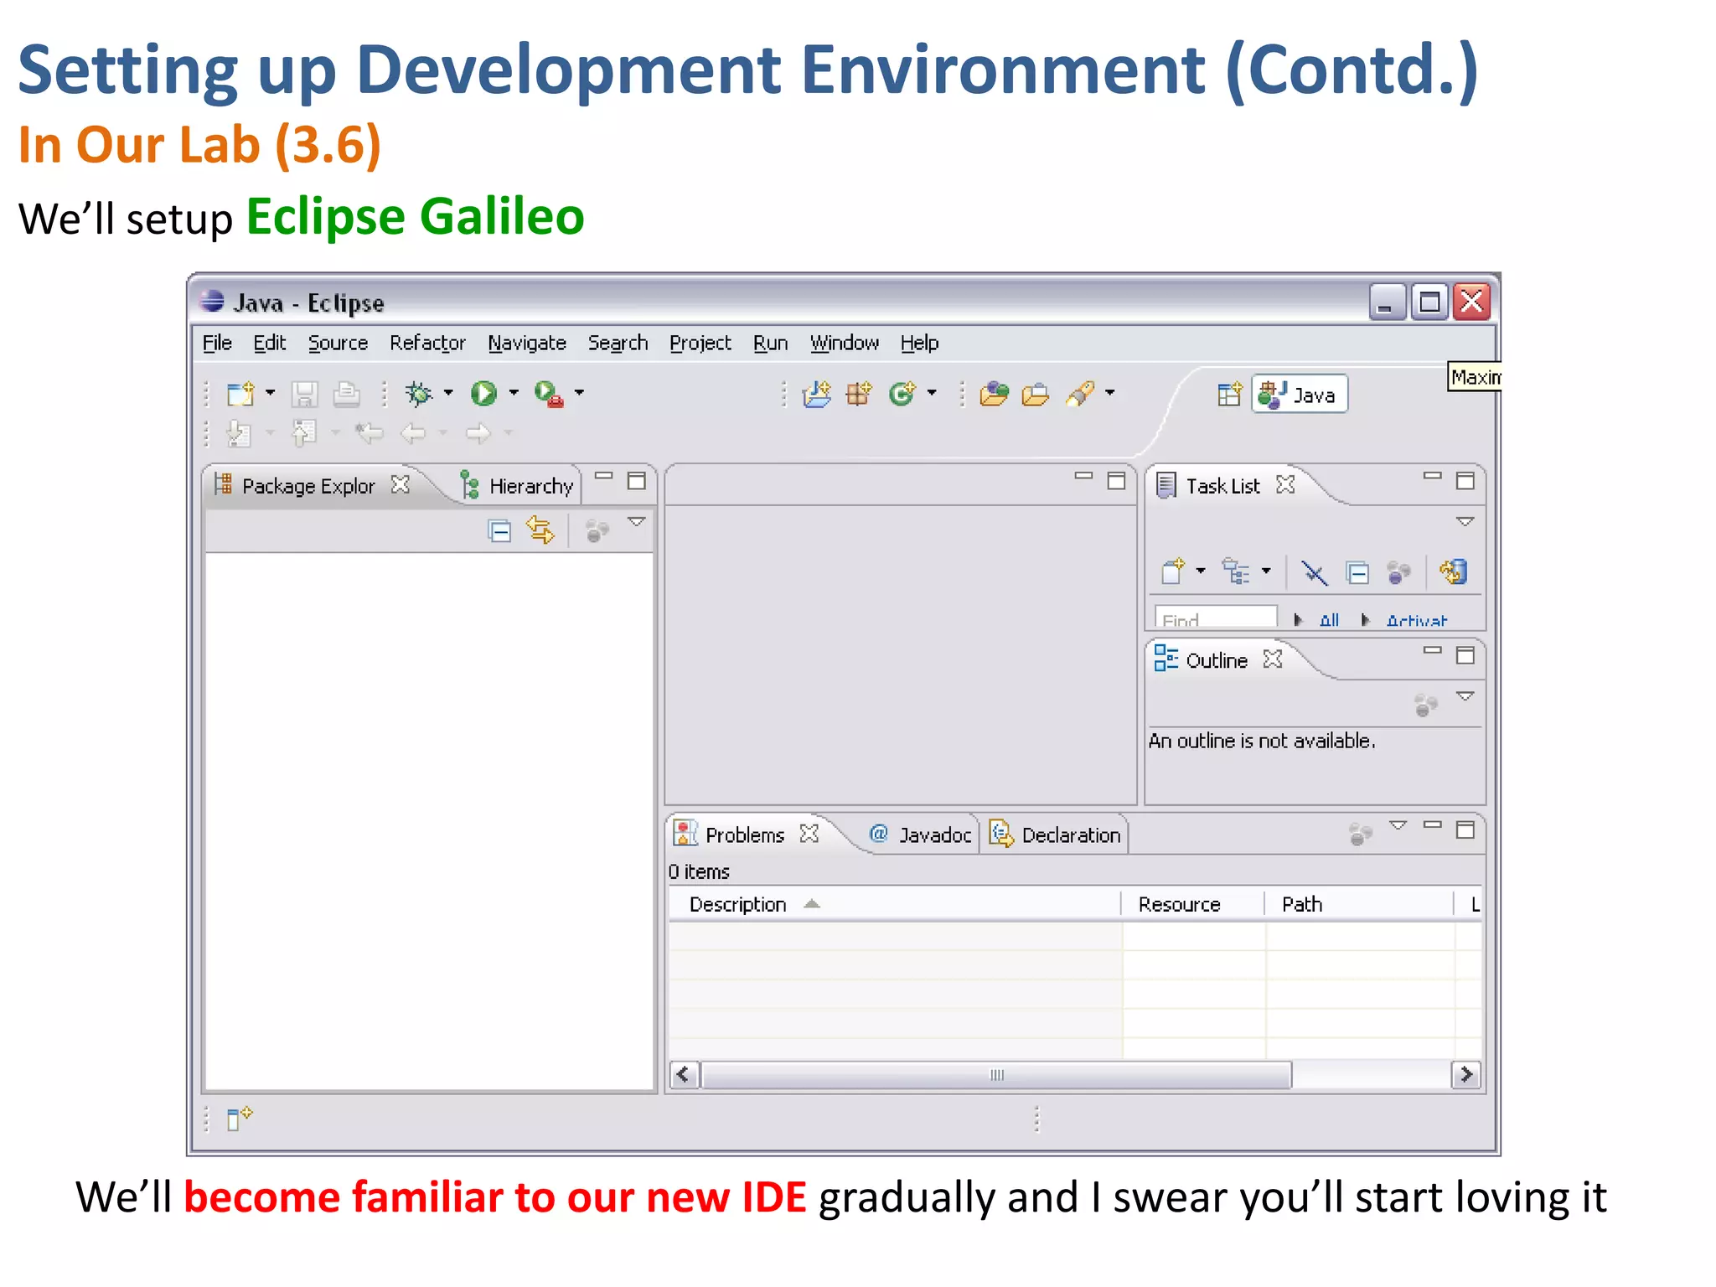The height and width of the screenshot is (1287, 1716).
Task: Switch to the Javadoc tab
Action: [921, 835]
